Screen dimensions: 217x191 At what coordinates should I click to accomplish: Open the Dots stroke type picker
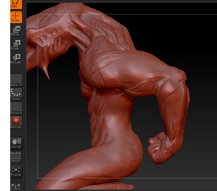[x=16, y=94]
